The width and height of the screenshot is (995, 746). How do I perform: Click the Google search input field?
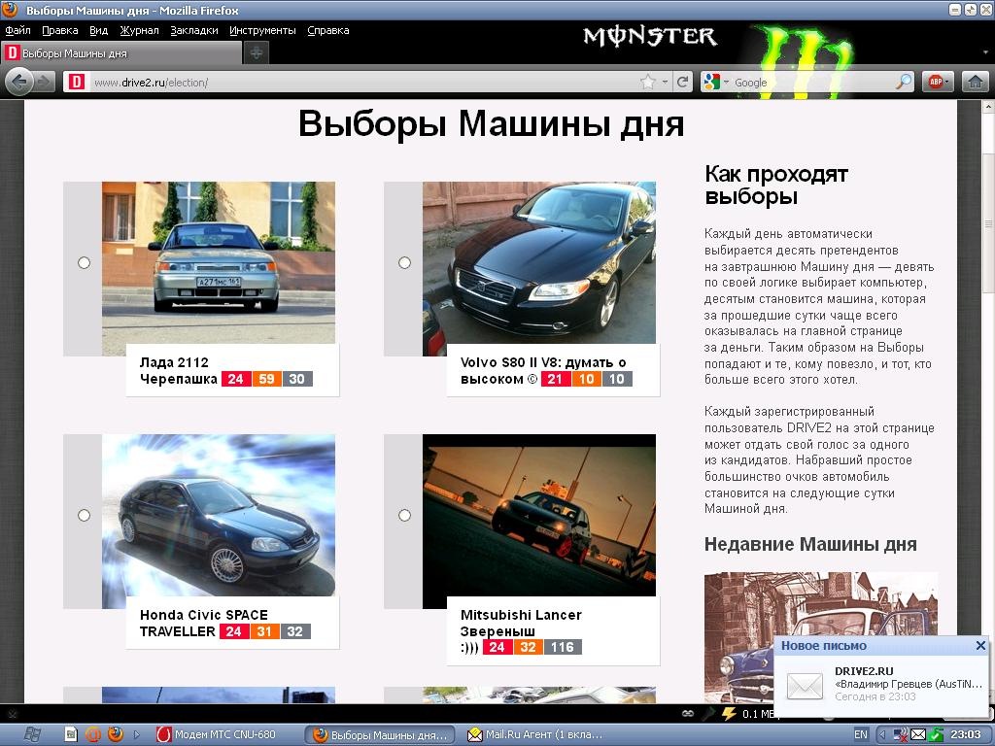[813, 82]
